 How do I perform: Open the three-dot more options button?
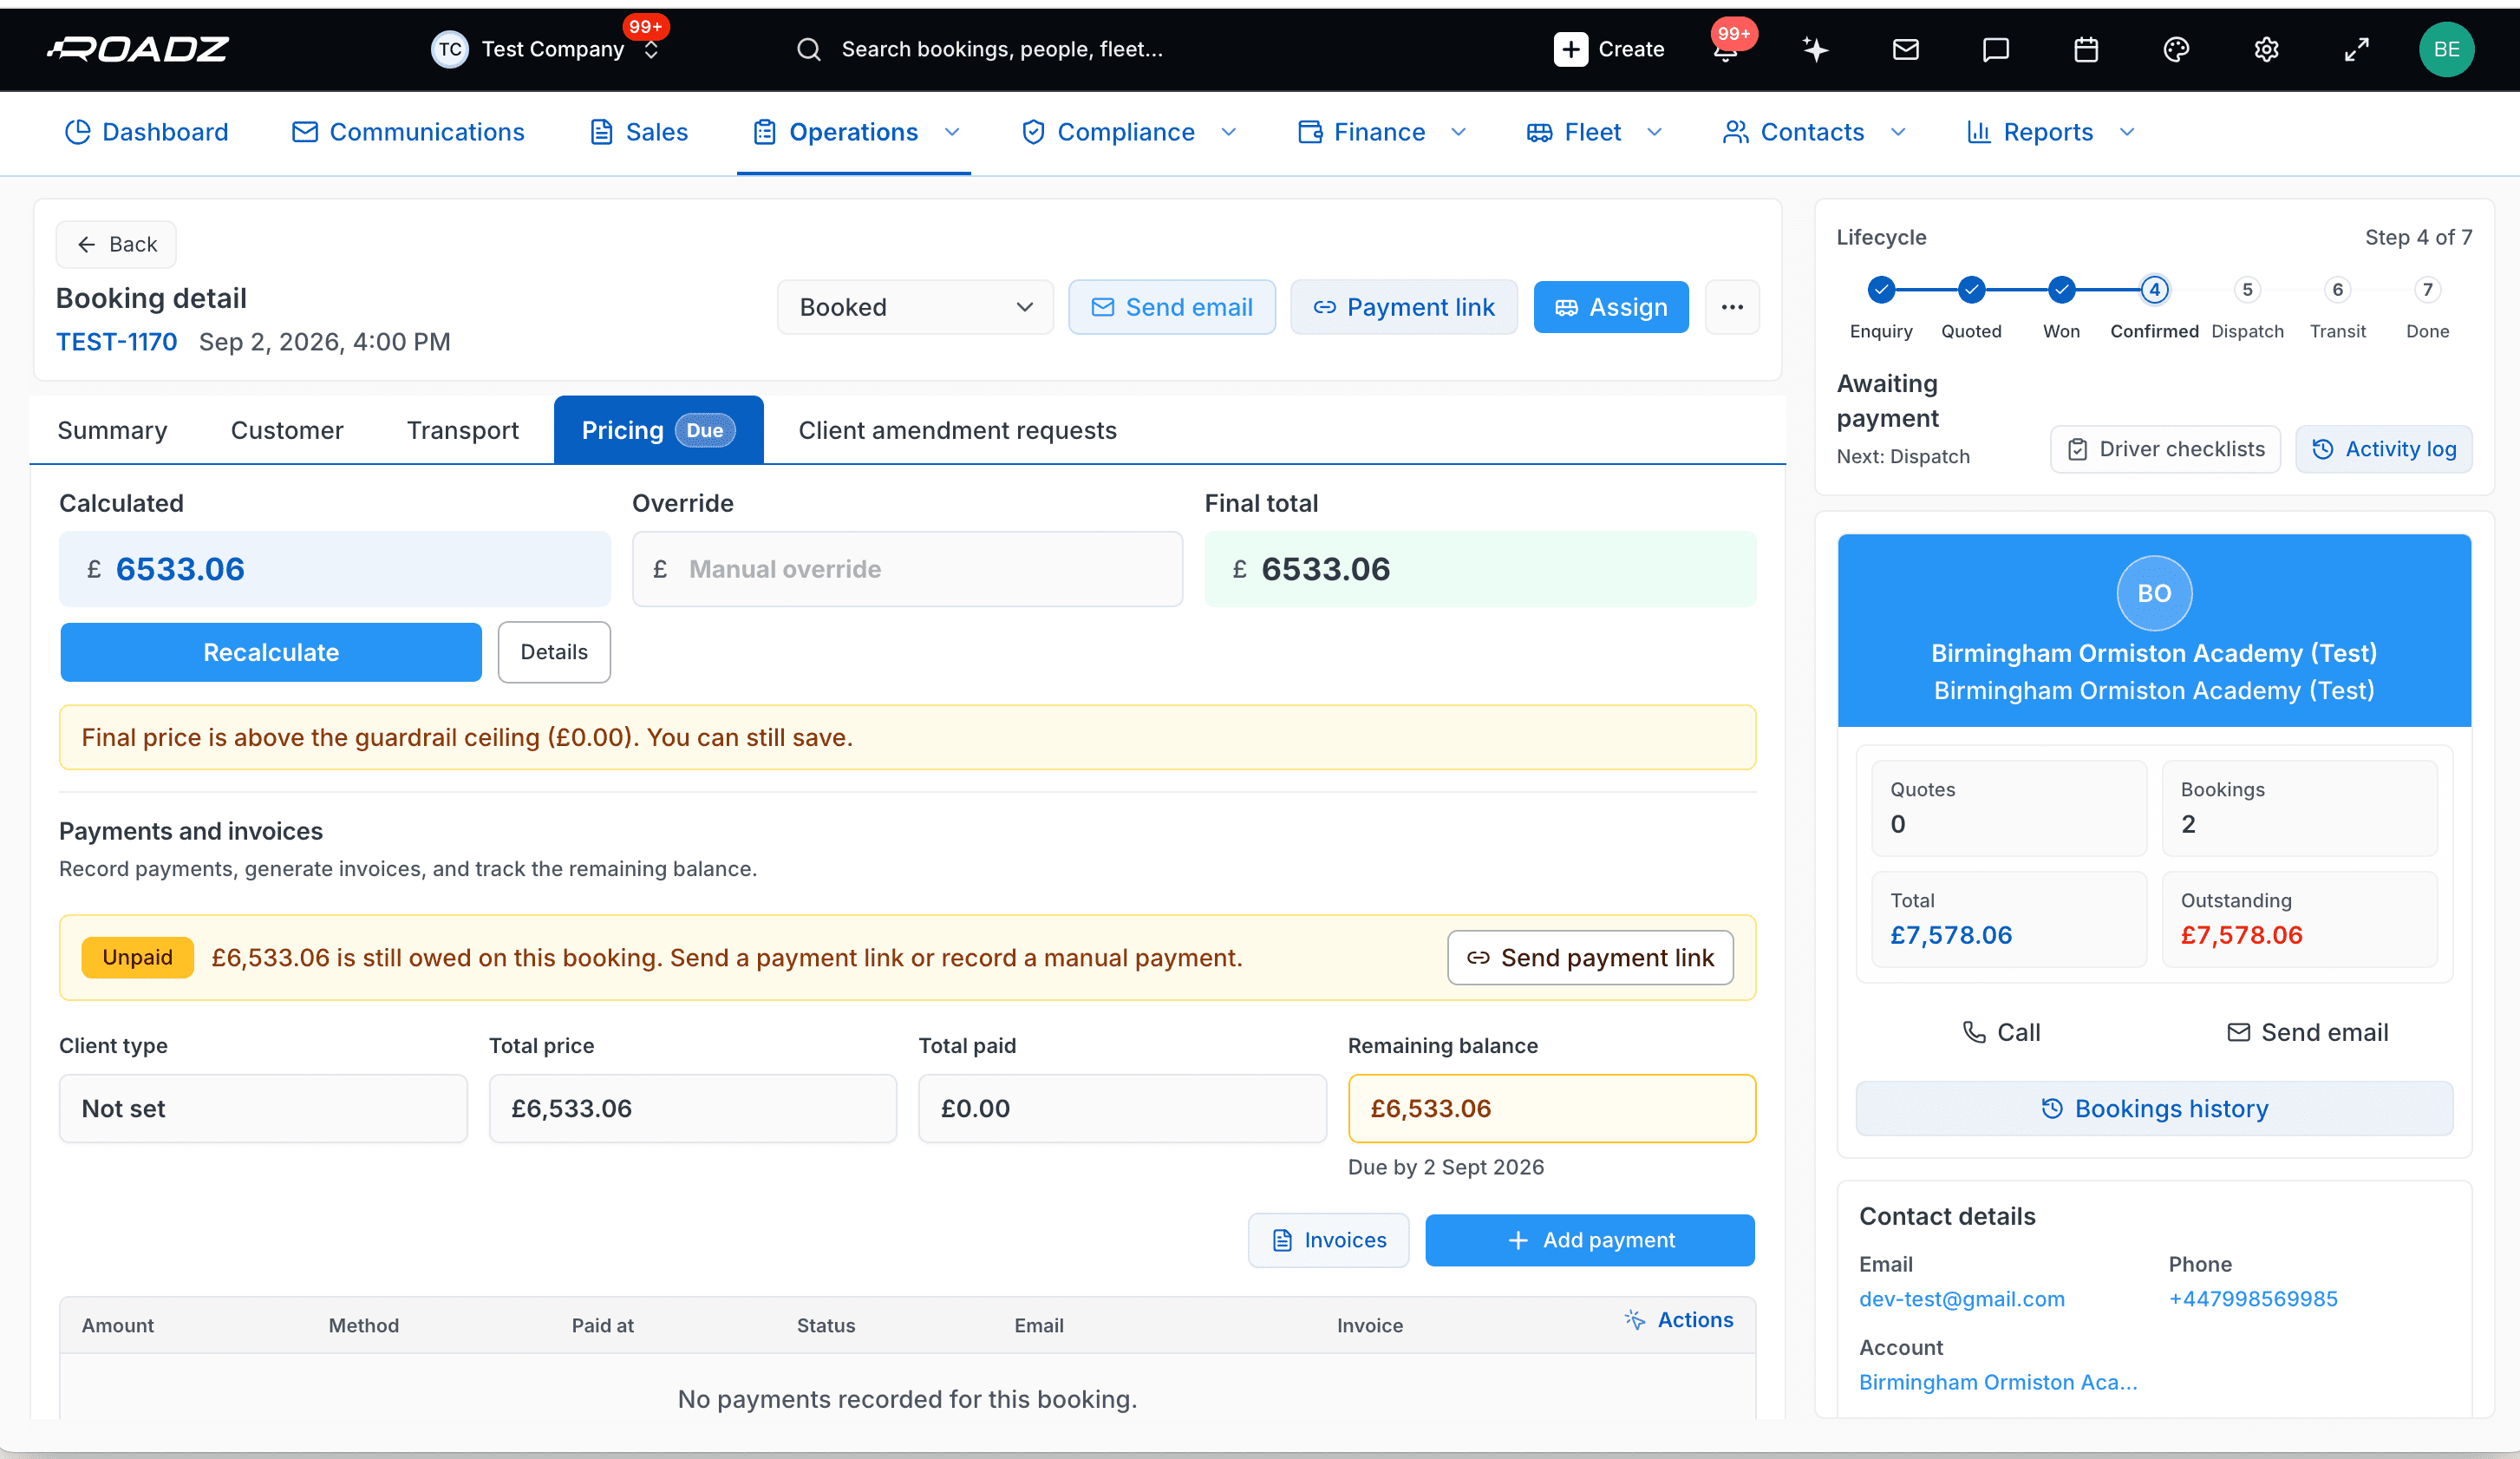point(1732,307)
